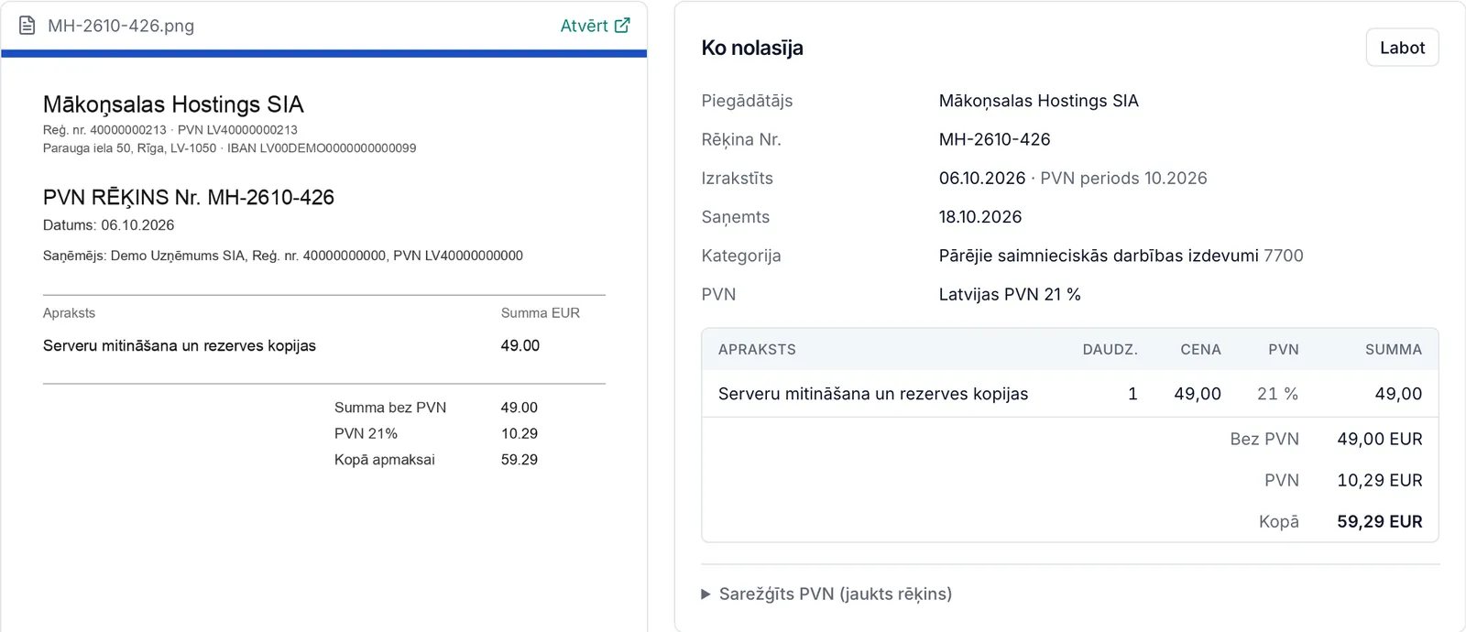Click the Kopā total 59,29 EUR
Screen dimensions: 1466x632
click(1379, 521)
